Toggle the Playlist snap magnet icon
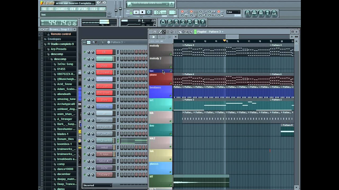Viewport: 339px width, 190px height. pos(155,32)
